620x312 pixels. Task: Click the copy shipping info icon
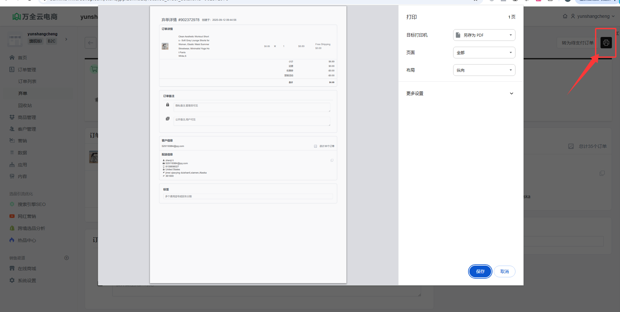click(602, 174)
